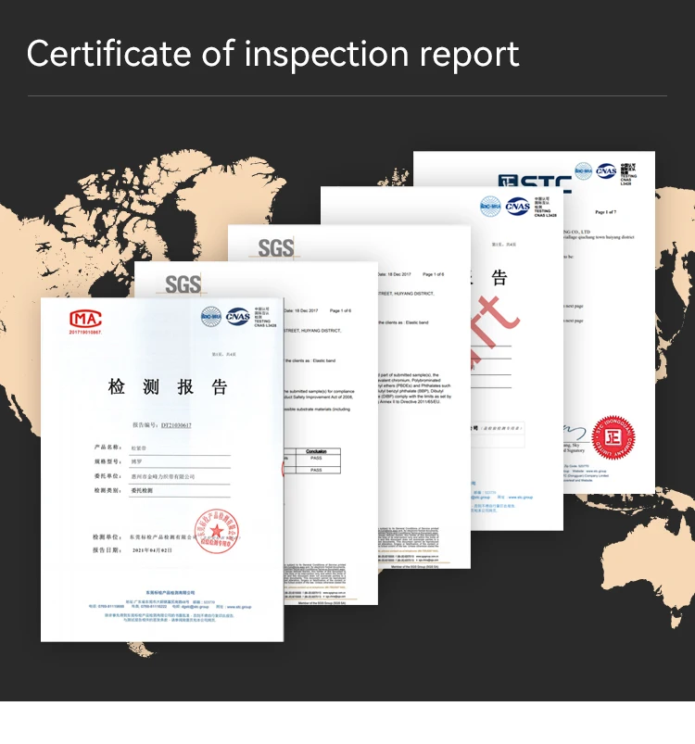Click the ilac-MRA logo on the fourth document
The image size is (695, 744).
[490, 207]
